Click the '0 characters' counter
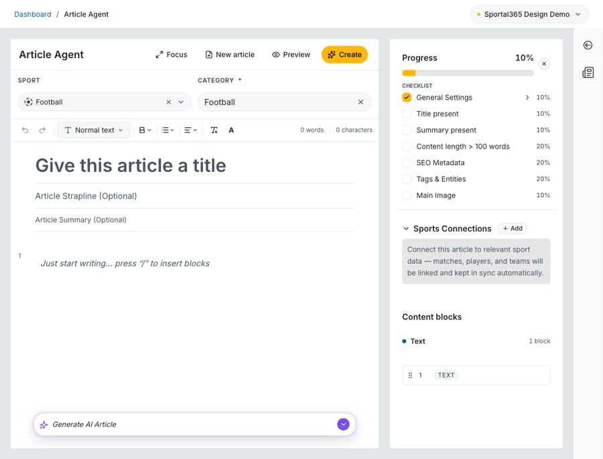 tap(354, 130)
